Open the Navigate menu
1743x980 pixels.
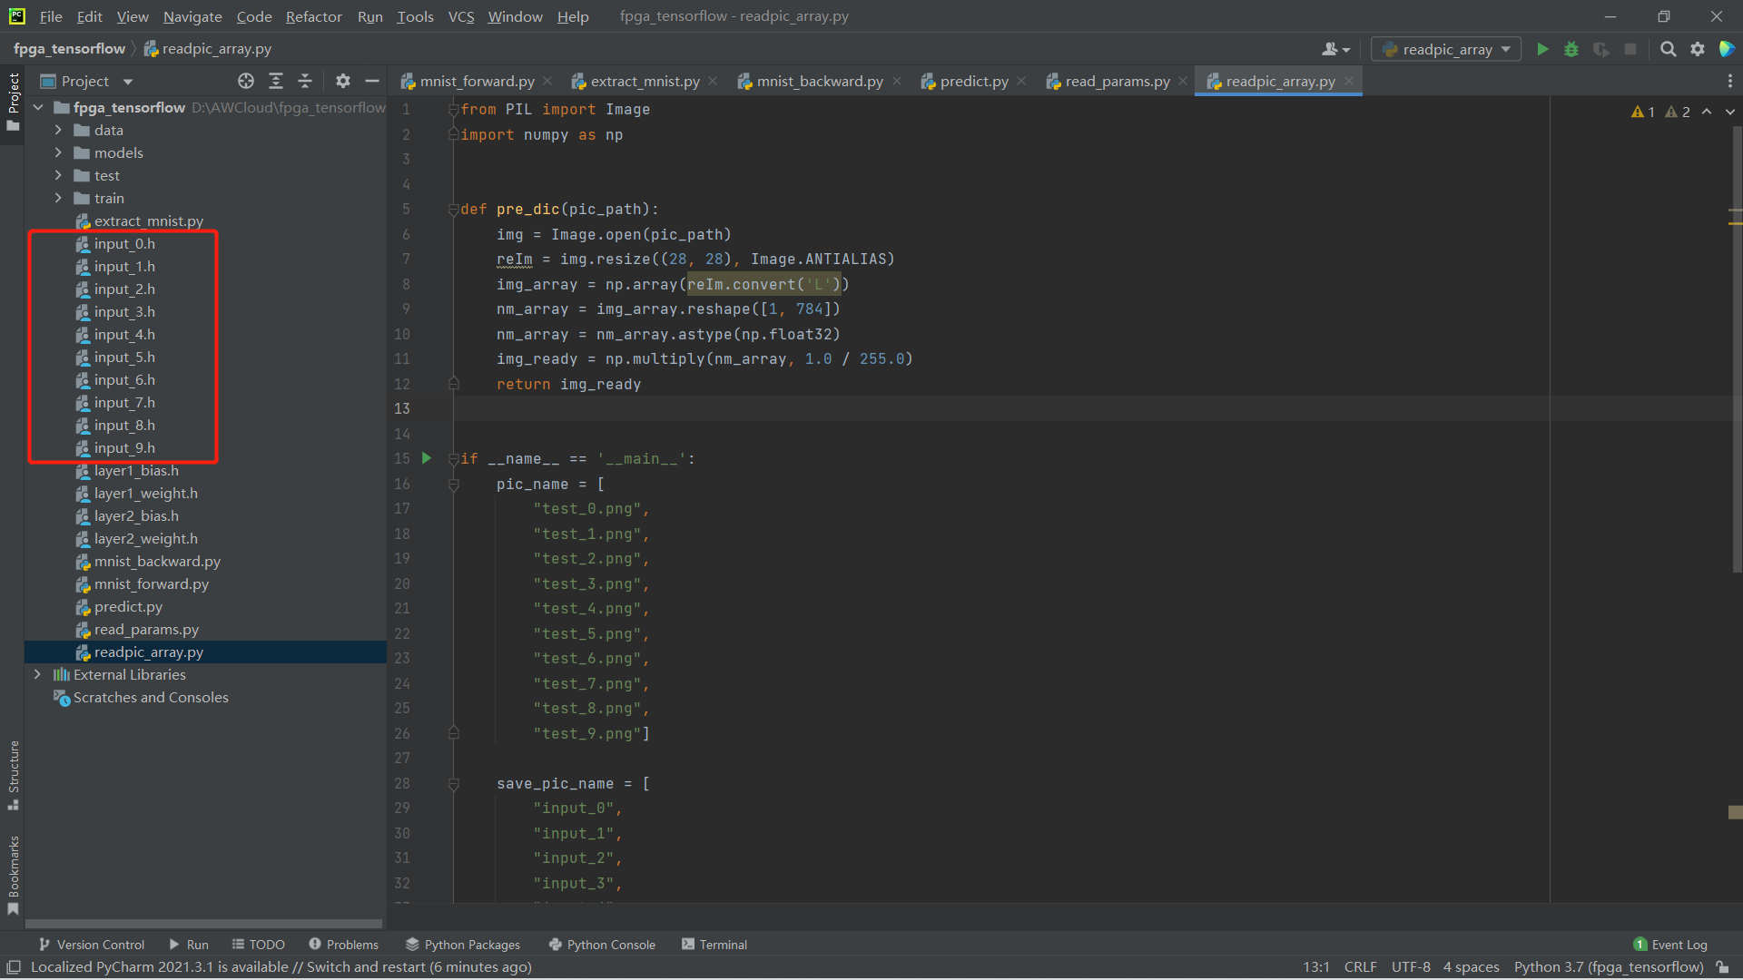192,16
